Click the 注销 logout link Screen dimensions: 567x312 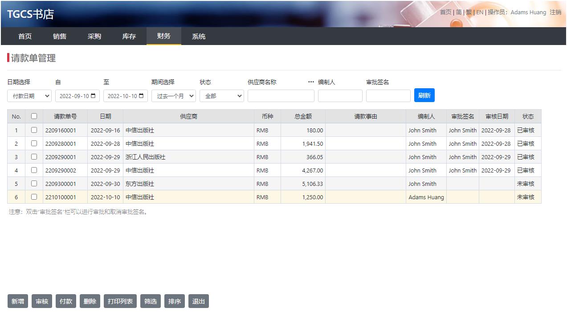[x=555, y=12]
